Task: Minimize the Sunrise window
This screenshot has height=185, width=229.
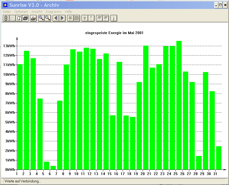Action: [x=216, y=5]
